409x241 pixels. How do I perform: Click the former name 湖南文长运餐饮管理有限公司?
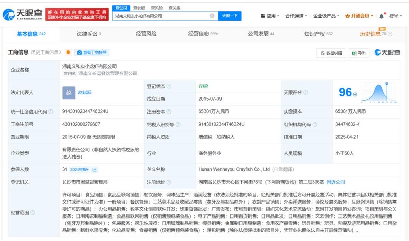click(108, 73)
